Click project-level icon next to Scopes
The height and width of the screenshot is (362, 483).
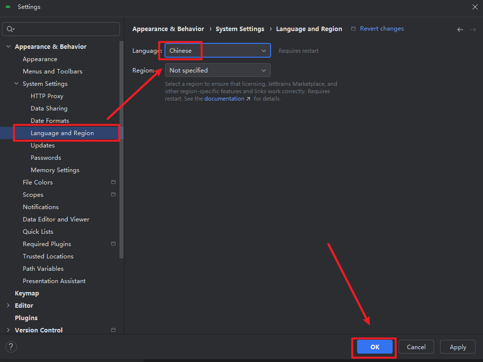pos(113,194)
